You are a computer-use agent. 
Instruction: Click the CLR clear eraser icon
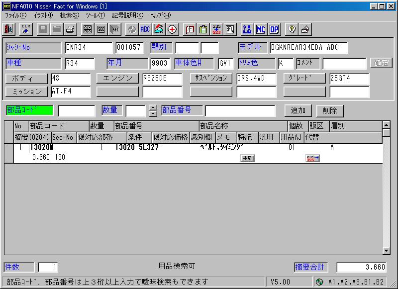[26, 29]
